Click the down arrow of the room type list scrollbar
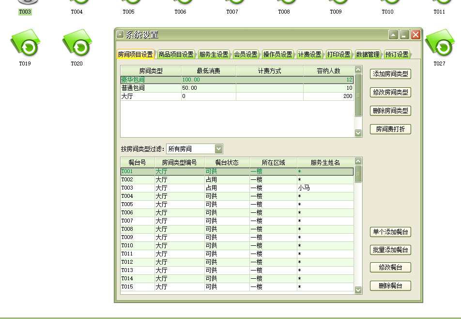This screenshot has height=319, width=461. click(x=358, y=133)
